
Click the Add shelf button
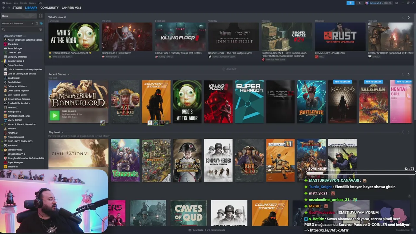pos(229,69)
